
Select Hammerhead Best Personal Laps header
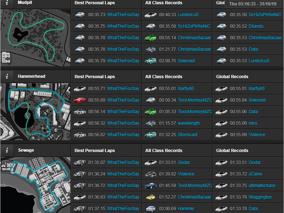click(95, 77)
